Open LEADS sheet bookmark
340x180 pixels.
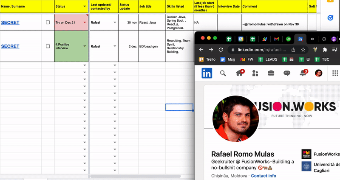click(x=268, y=59)
